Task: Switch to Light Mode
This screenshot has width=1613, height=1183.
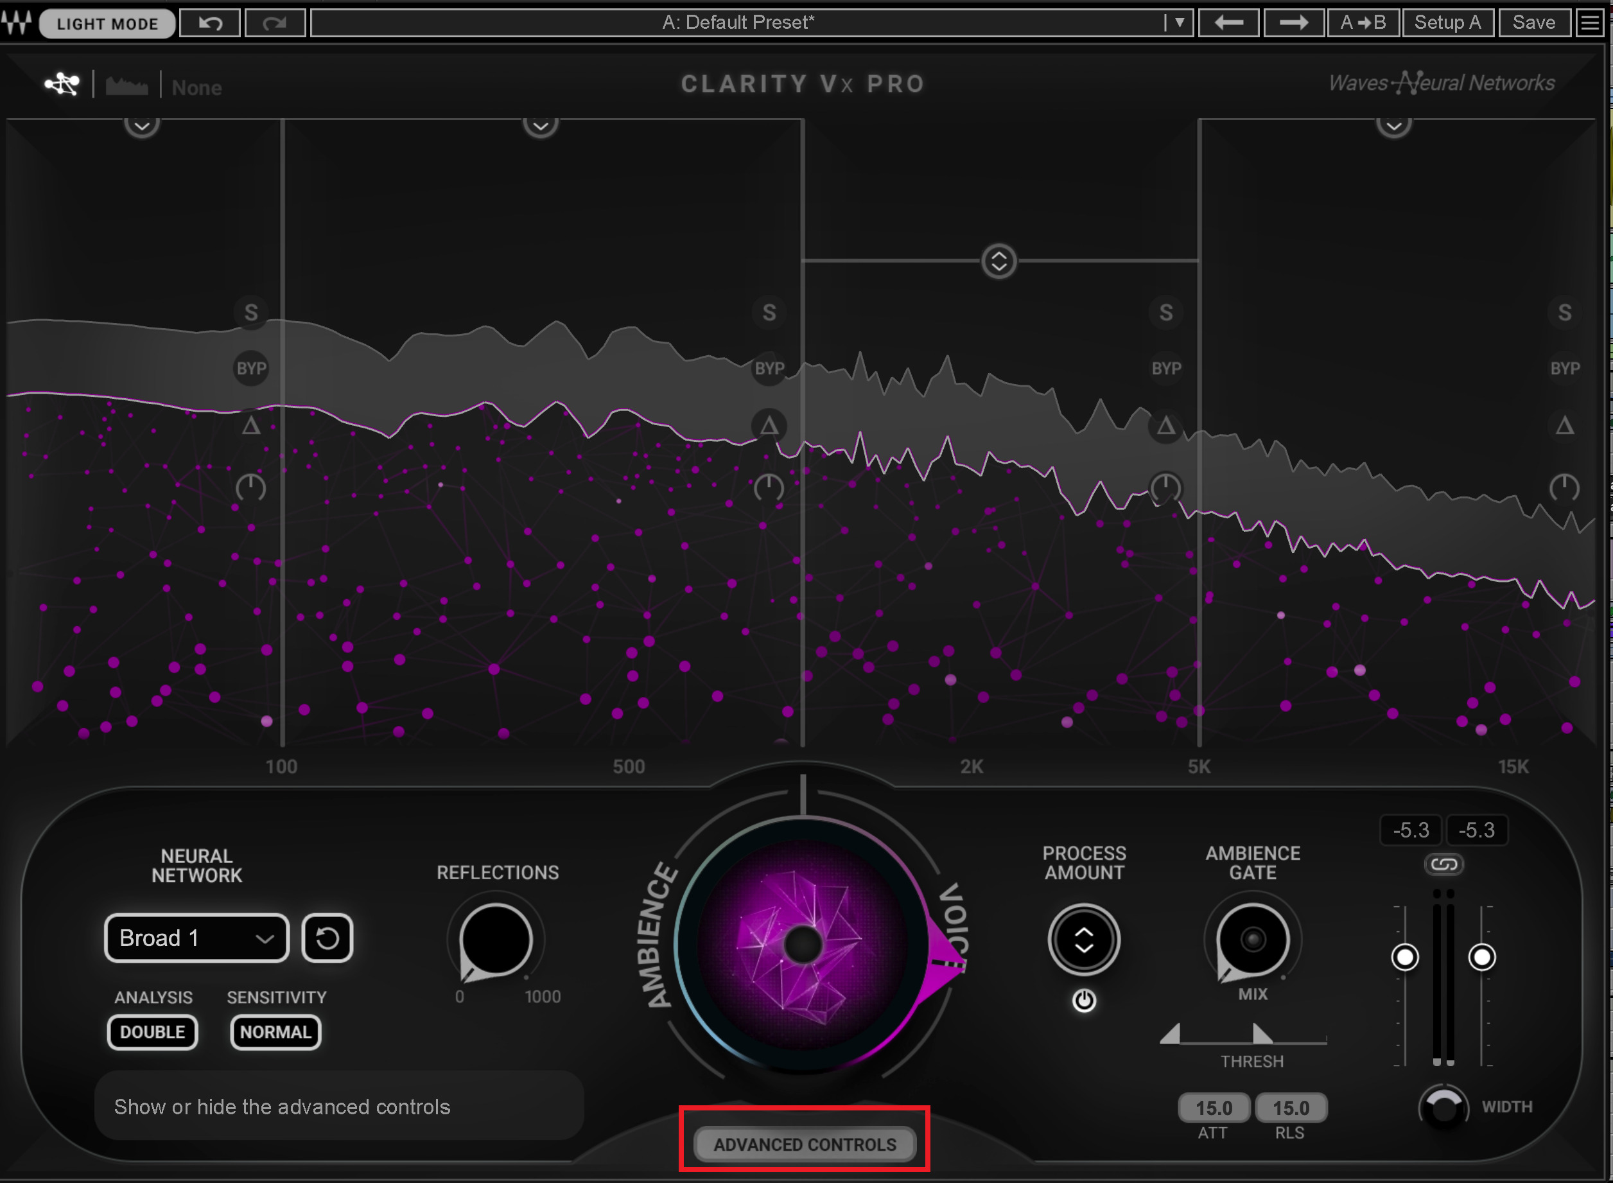Action: (107, 24)
